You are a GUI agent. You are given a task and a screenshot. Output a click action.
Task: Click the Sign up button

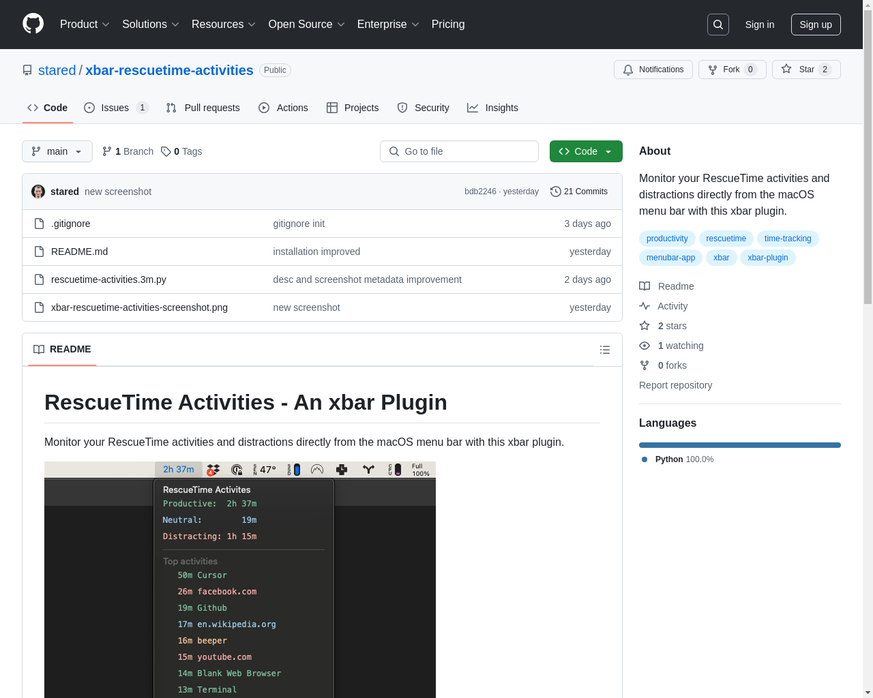coord(816,25)
